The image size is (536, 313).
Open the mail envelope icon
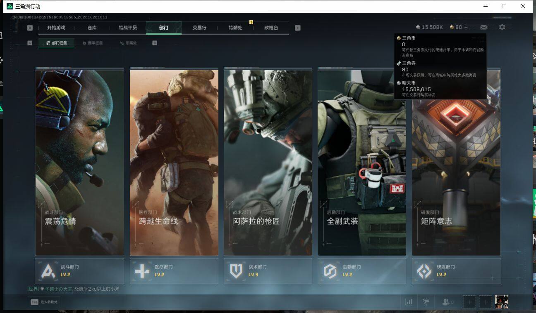[483, 27]
